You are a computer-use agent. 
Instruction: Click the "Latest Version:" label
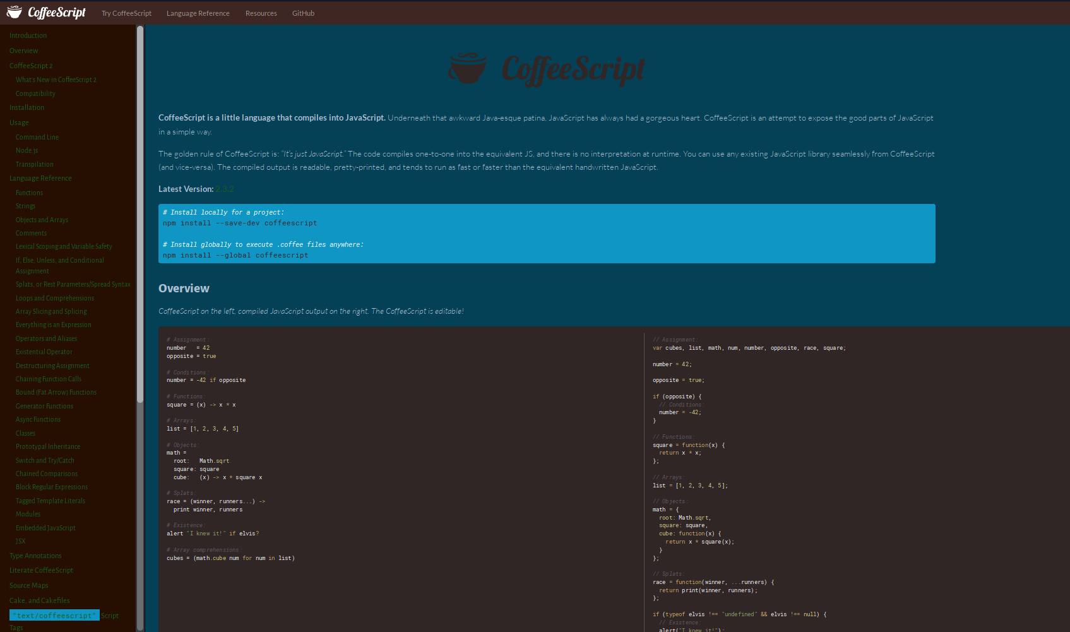click(x=186, y=189)
